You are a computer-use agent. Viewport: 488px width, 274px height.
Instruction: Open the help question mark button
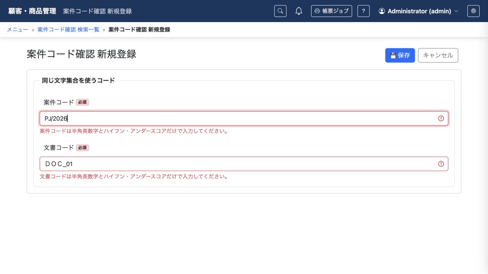click(x=363, y=11)
